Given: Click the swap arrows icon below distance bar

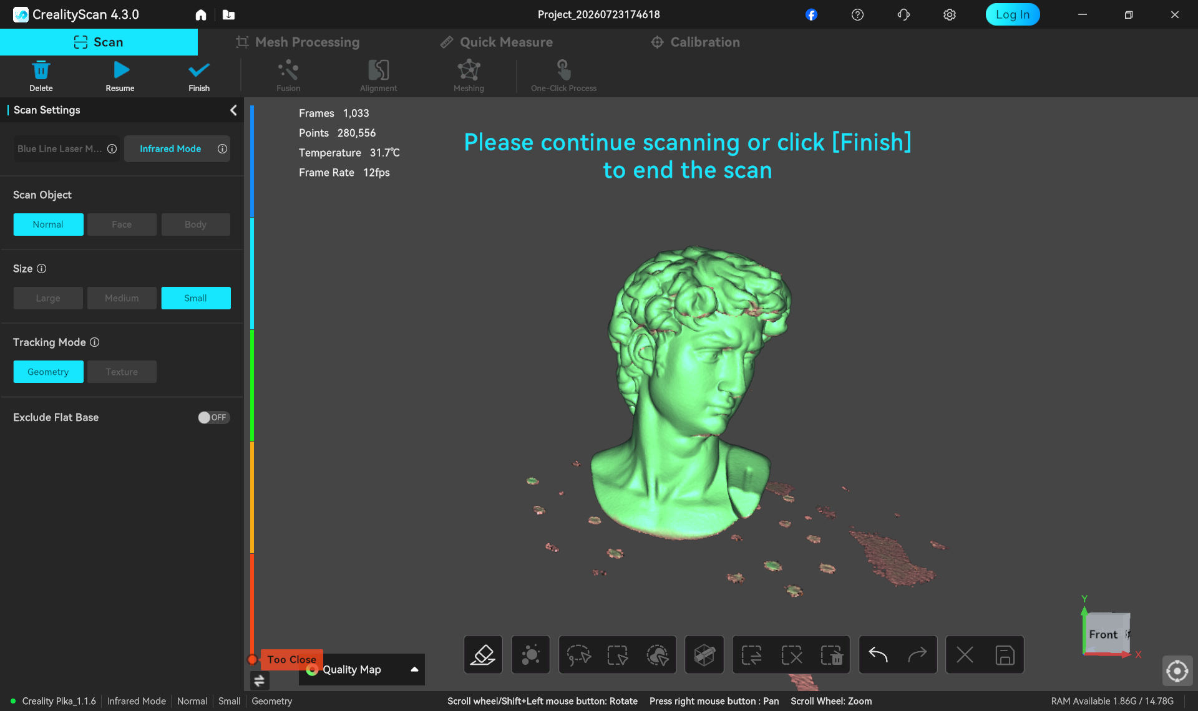Looking at the screenshot, I should (259, 680).
